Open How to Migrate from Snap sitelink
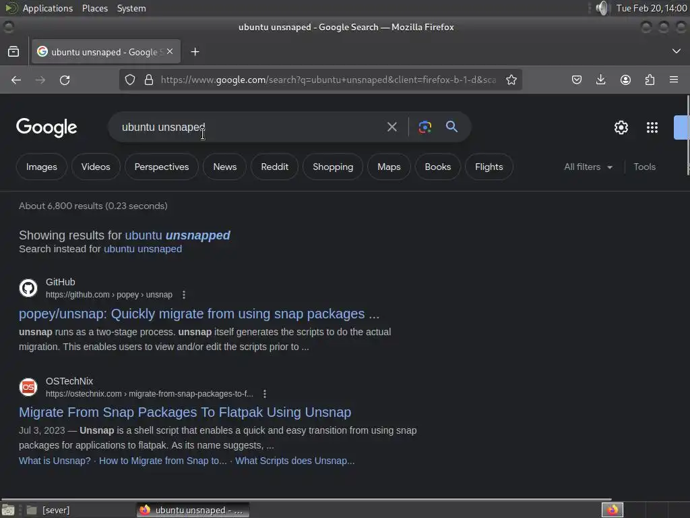The image size is (690, 518). click(163, 461)
